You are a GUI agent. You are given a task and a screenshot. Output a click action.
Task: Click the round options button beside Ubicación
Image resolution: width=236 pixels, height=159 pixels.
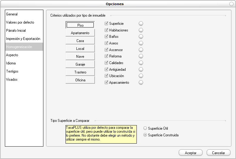(x=141, y=76)
